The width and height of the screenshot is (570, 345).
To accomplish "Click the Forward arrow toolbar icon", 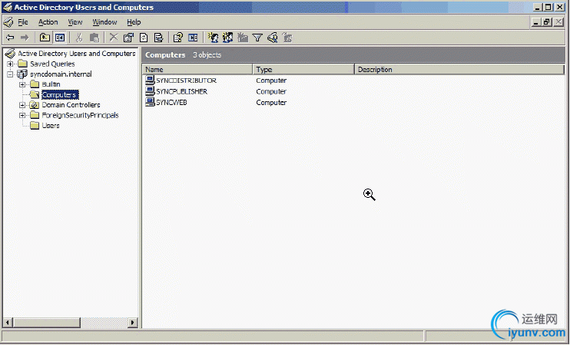I will pyautogui.click(x=25, y=38).
